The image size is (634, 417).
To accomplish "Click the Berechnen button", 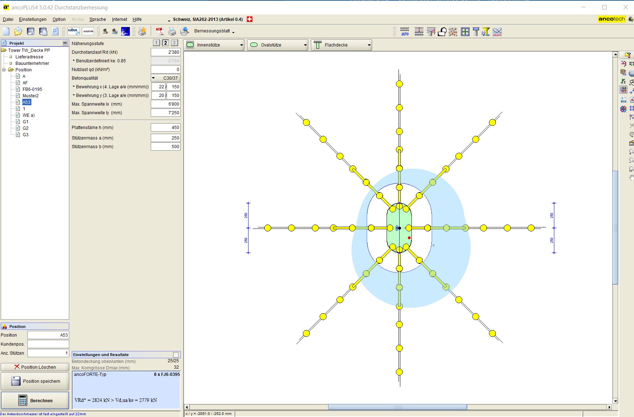I will tap(35, 400).
